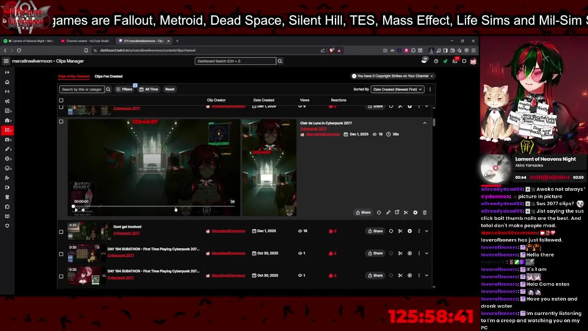This screenshot has height=331, width=588.
Task: Focus the Dashboard Search field
Action: (x=235, y=61)
